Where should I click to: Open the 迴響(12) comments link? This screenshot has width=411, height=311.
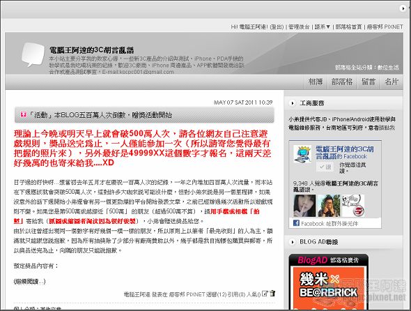coord(217,294)
